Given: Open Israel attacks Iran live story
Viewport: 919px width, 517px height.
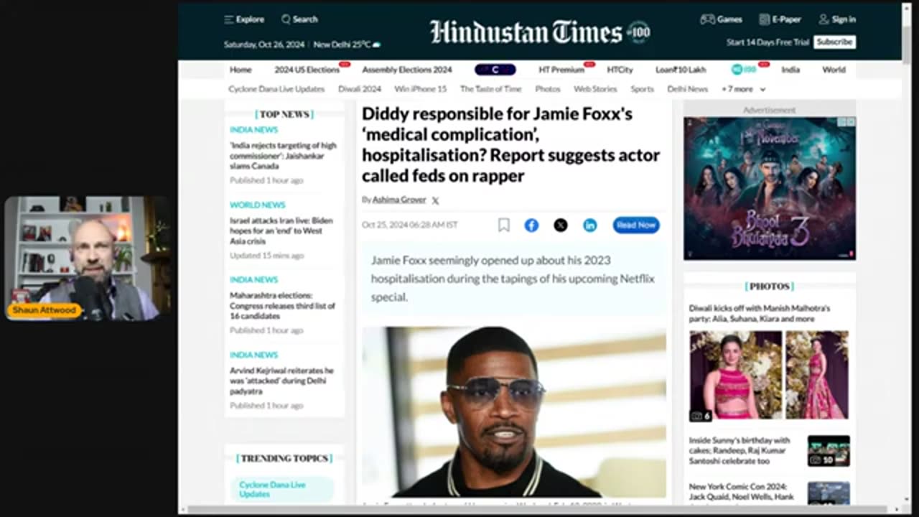Looking at the screenshot, I should 281,230.
